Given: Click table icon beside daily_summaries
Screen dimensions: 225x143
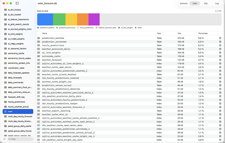Looking at the screenshot, I should click(x=6, y=82).
